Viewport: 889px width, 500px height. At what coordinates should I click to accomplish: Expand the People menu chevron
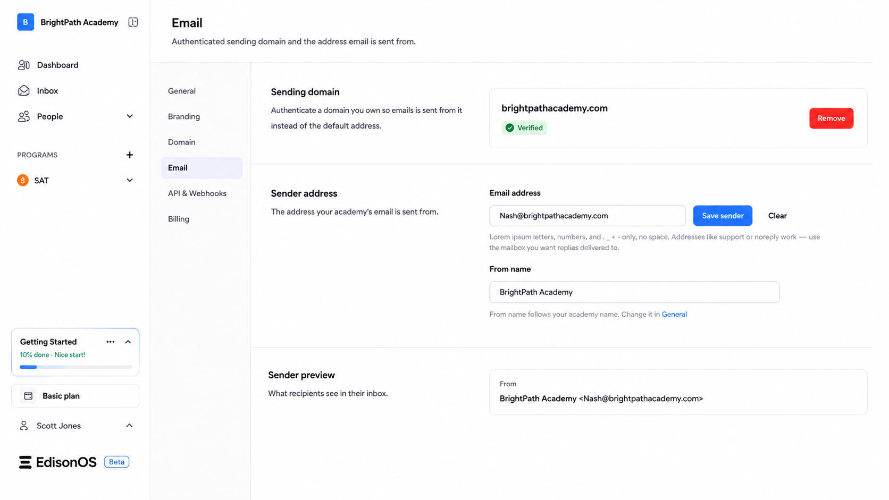[x=130, y=116]
